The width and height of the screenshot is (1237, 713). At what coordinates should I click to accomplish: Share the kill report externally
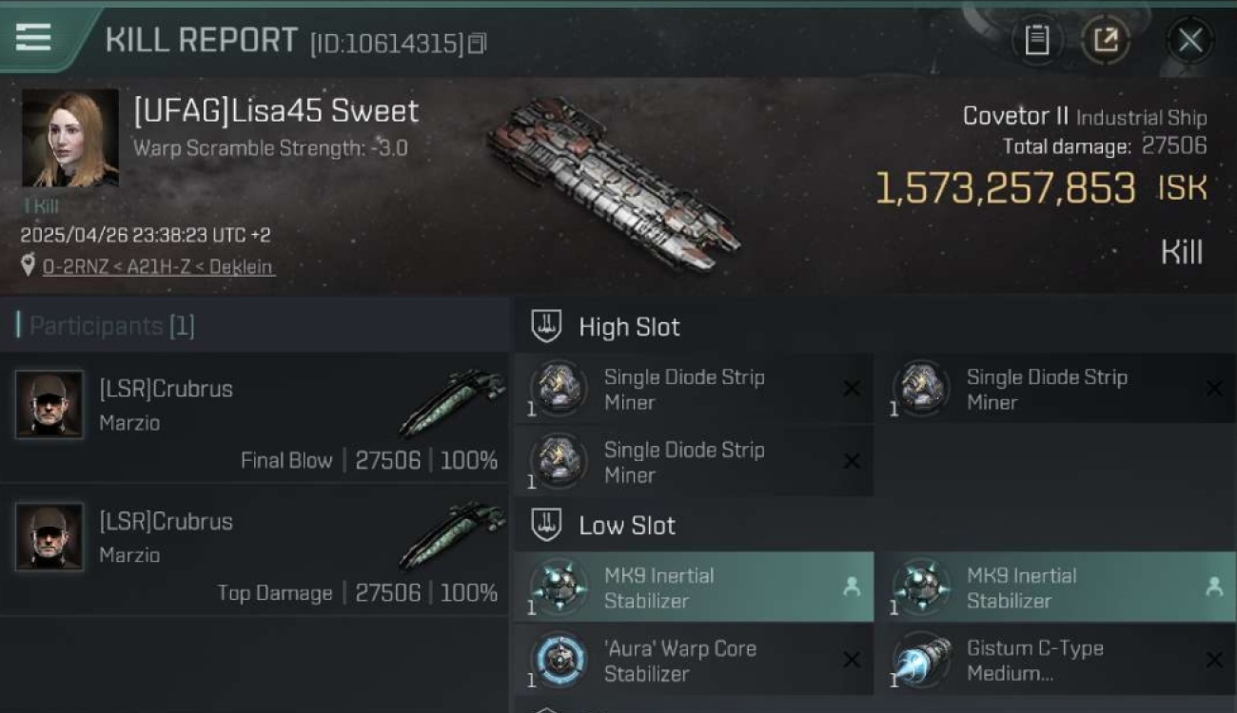(1105, 40)
